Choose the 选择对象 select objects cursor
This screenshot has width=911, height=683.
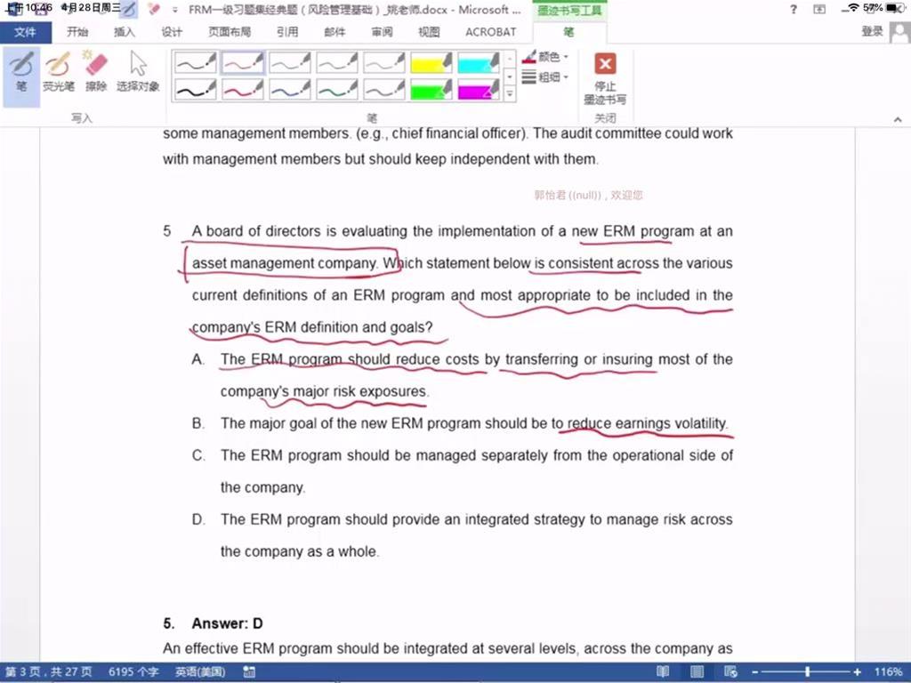click(x=138, y=71)
